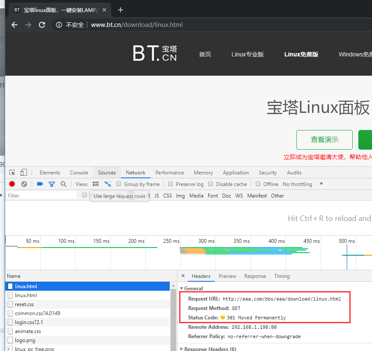Toggle the network filter funnel icon
This screenshot has width=372, height=351.
(x=52, y=184)
